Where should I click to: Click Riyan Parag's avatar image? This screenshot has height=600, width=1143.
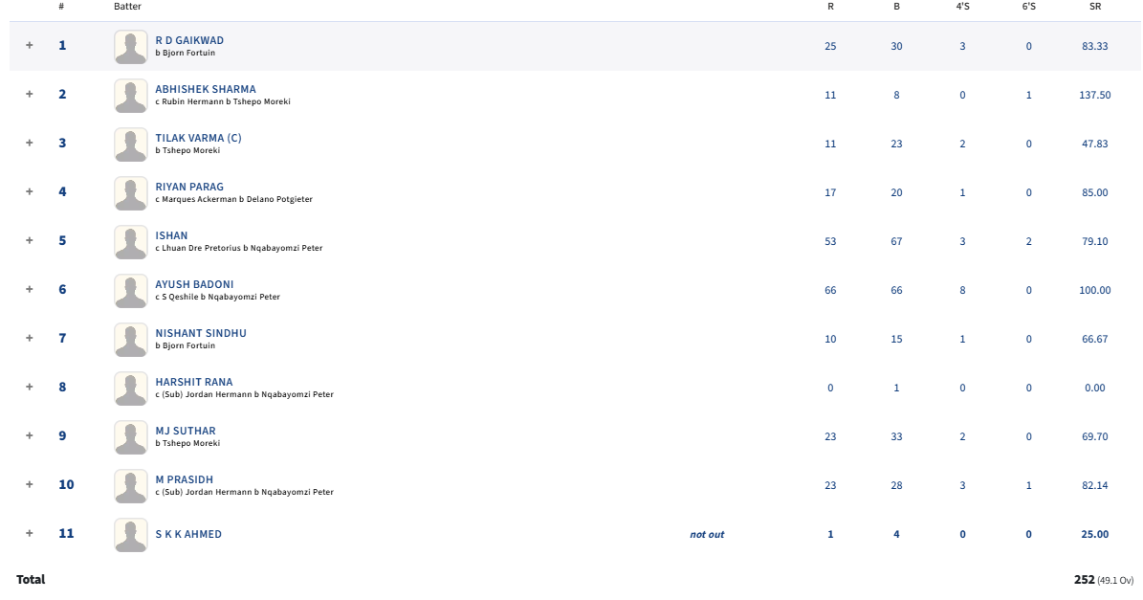(x=130, y=193)
